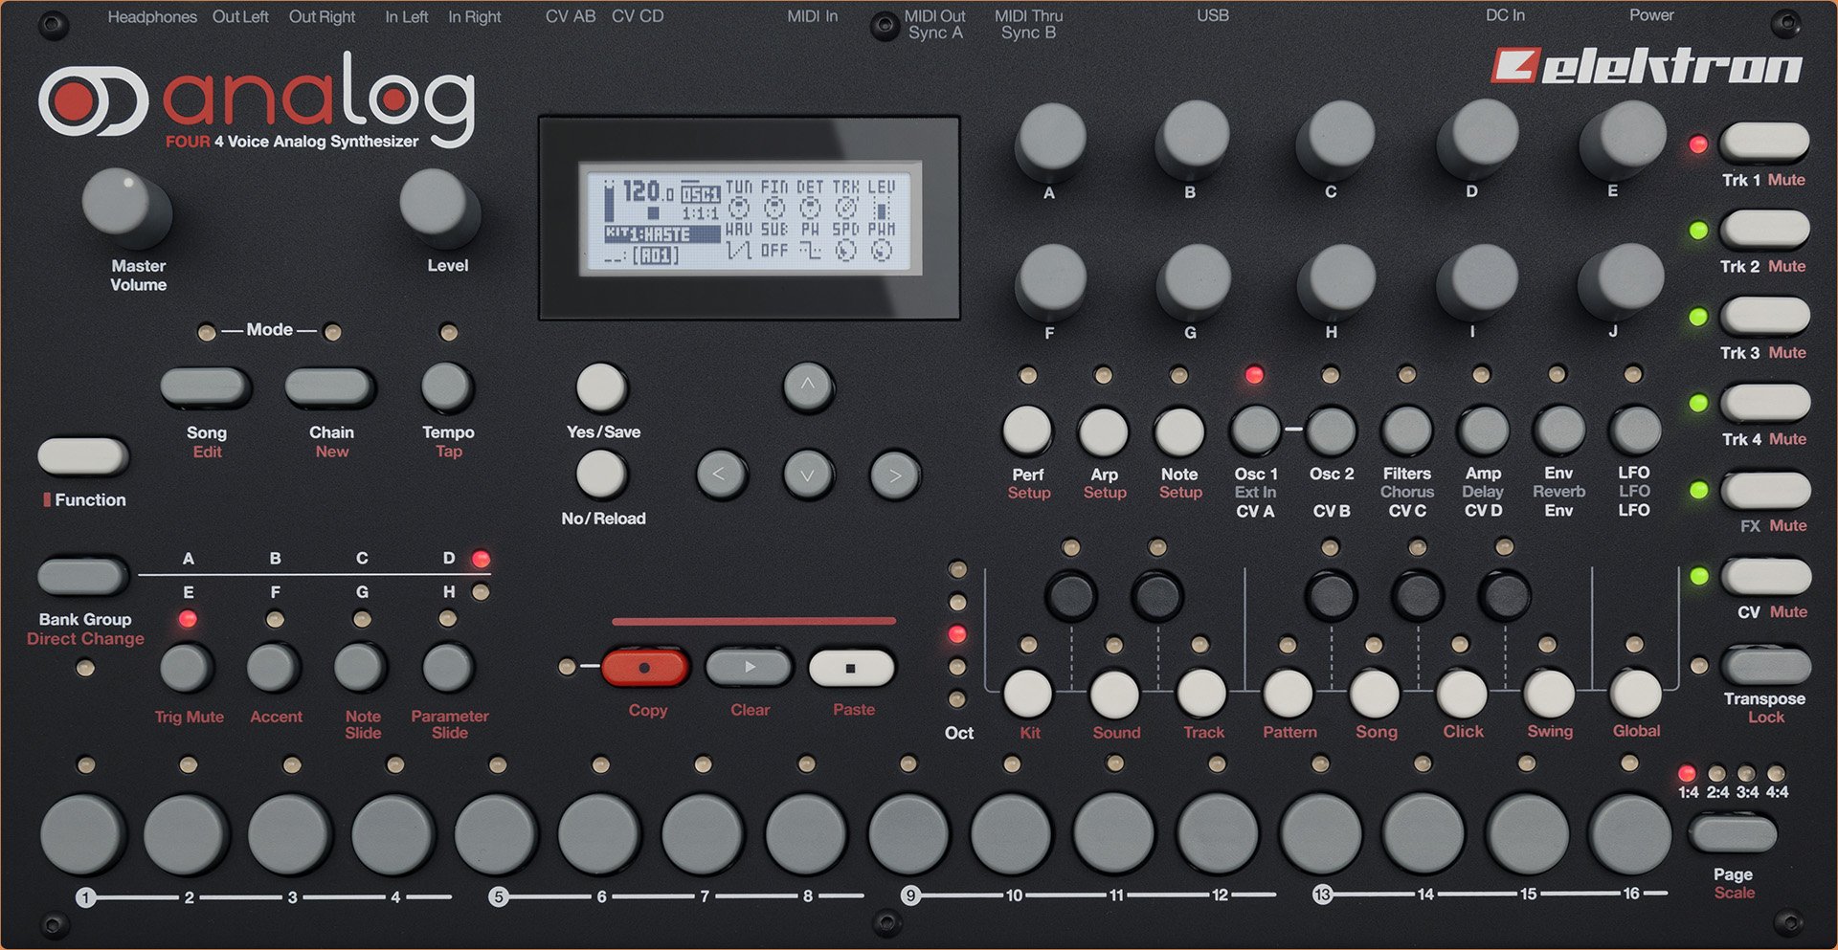The image size is (1838, 950).
Task: Click the up arrow key
Action: [808, 387]
